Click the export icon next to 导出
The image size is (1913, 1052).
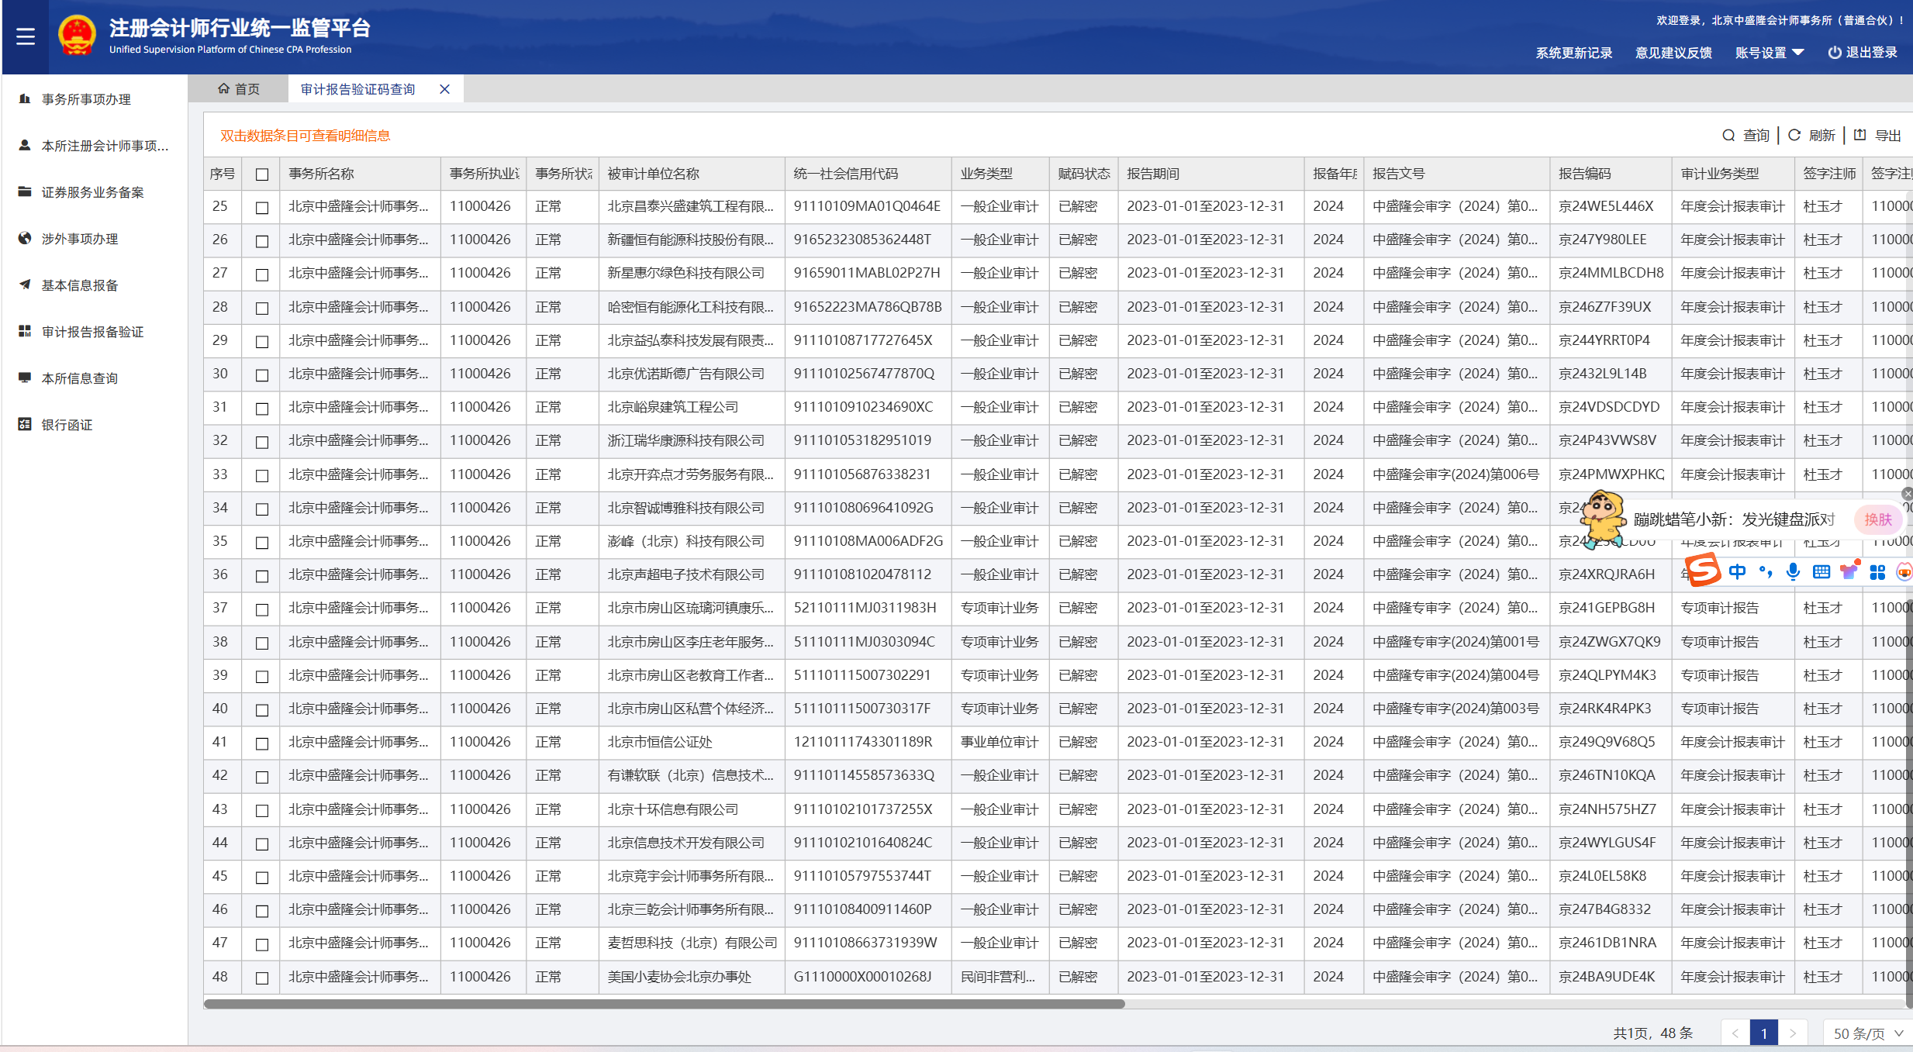[1859, 136]
